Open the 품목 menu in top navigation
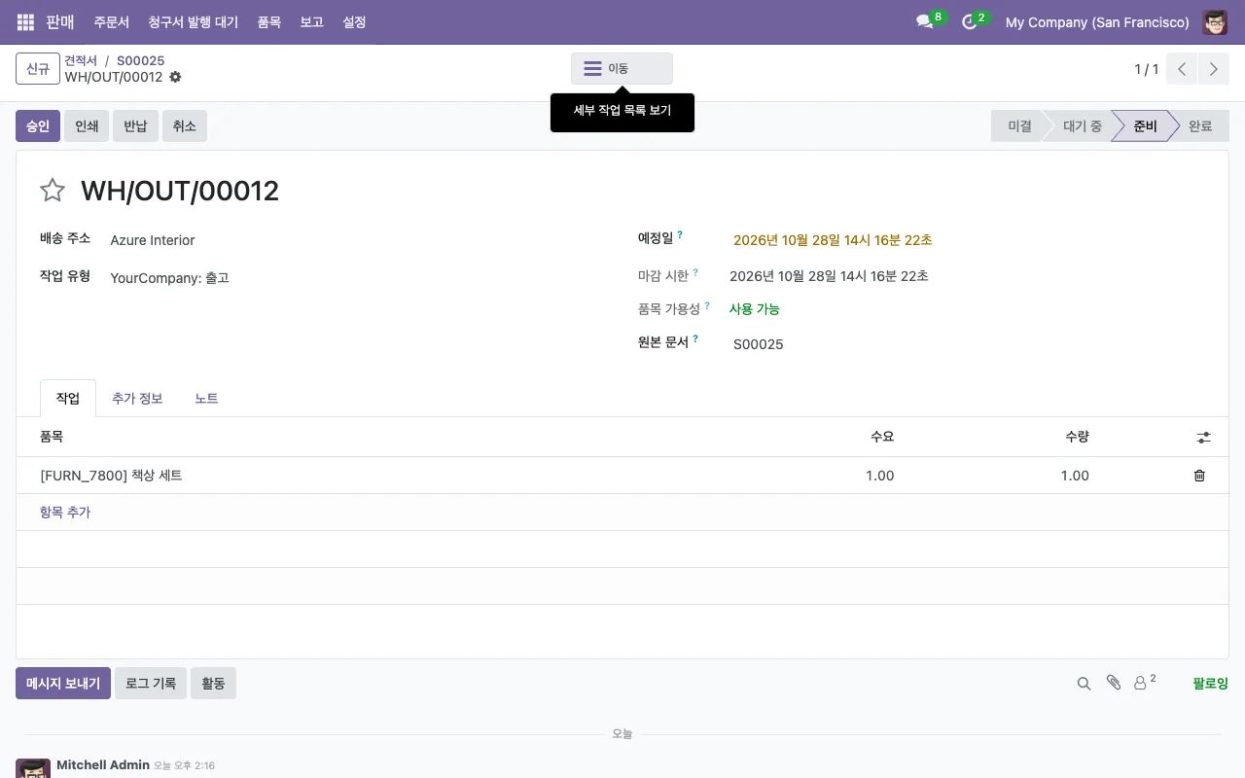The image size is (1245, 778). coord(269,21)
